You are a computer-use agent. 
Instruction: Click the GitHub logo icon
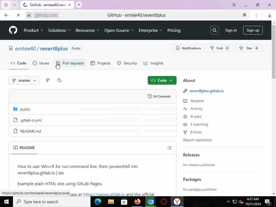[x=13, y=30]
